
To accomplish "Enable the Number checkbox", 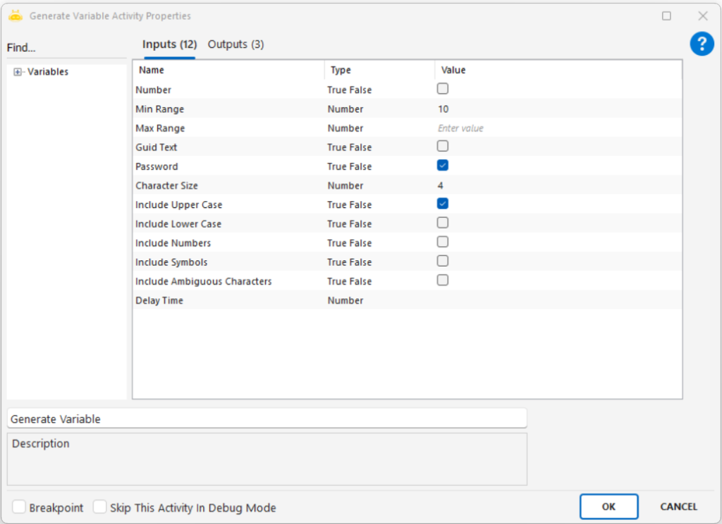I will 443,90.
